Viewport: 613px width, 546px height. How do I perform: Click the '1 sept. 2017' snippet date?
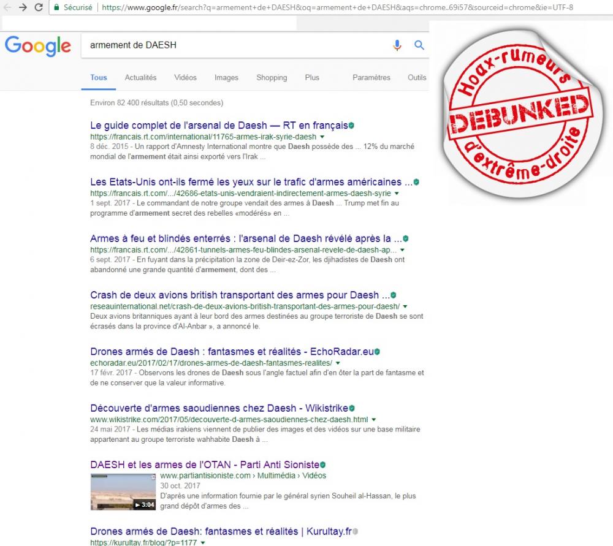pos(110,203)
